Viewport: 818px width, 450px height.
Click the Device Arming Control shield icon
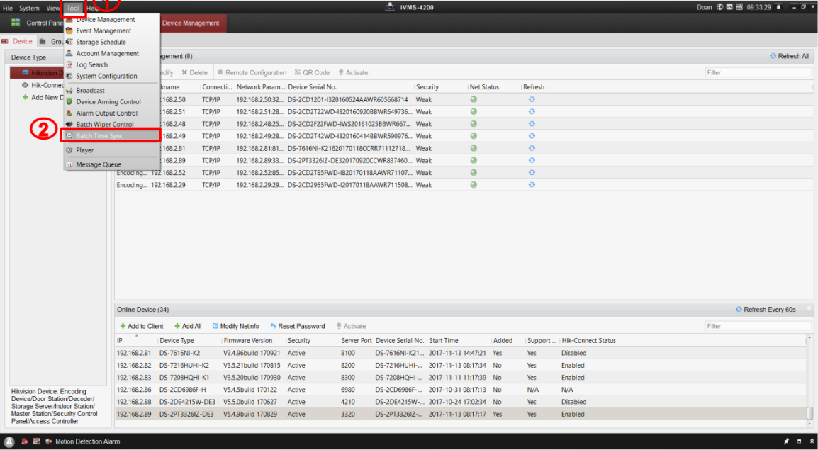(x=69, y=102)
